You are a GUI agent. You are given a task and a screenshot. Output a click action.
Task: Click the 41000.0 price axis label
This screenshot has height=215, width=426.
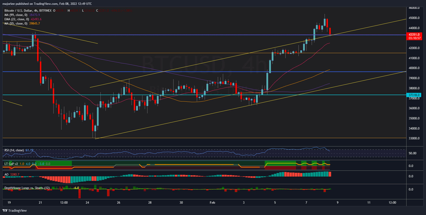click(x=414, y=58)
